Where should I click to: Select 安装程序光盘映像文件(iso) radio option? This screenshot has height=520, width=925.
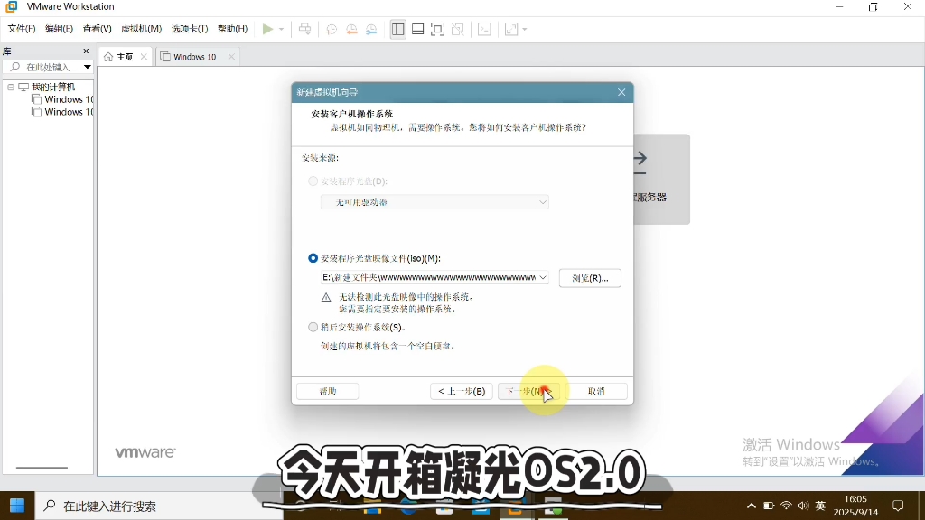pos(313,258)
